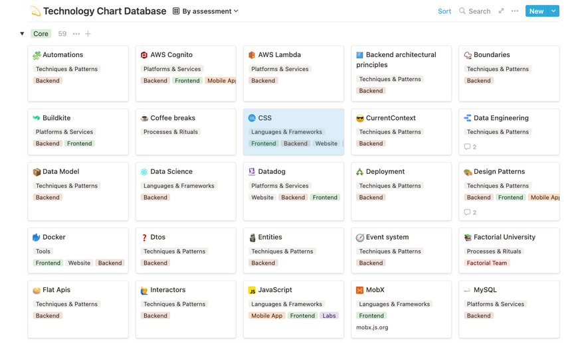Click the AWS Lambda orange icon
Screen dimensions: 578x343
coord(252,55)
